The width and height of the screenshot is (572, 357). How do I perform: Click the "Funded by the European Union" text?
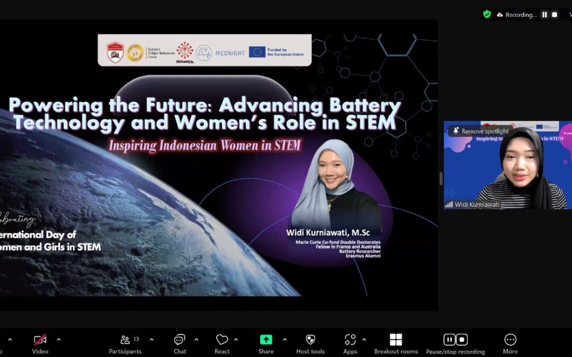[x=285, y=52]
